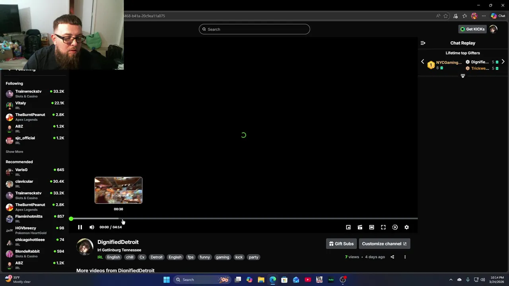Click the party tag
The image size is (509, 286).
(x=253, y=257)
